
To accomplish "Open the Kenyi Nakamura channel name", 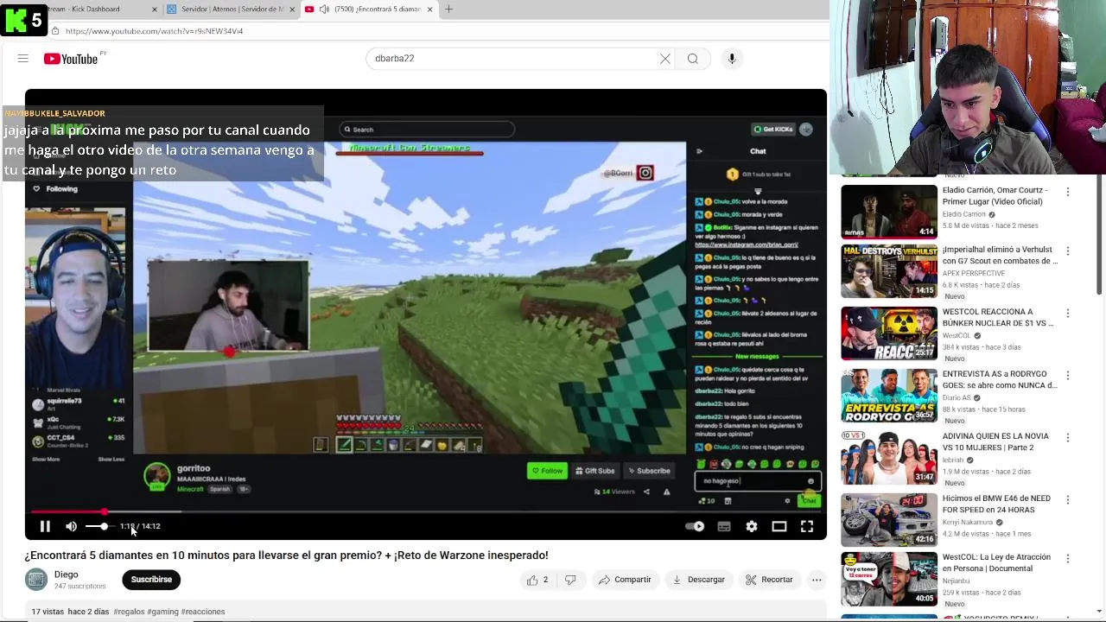I will point(968,523).
